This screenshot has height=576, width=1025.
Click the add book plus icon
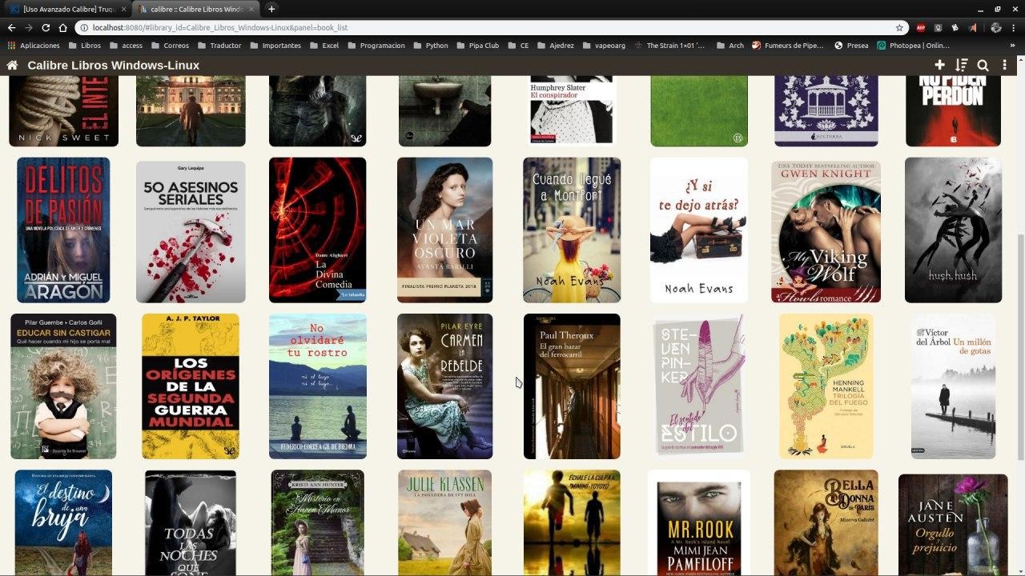click(x=940, y=66)
